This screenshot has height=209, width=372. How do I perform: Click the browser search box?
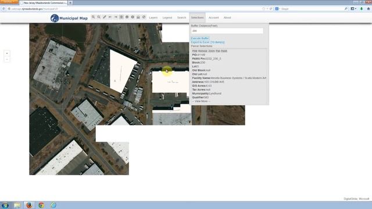pos(312,9)
